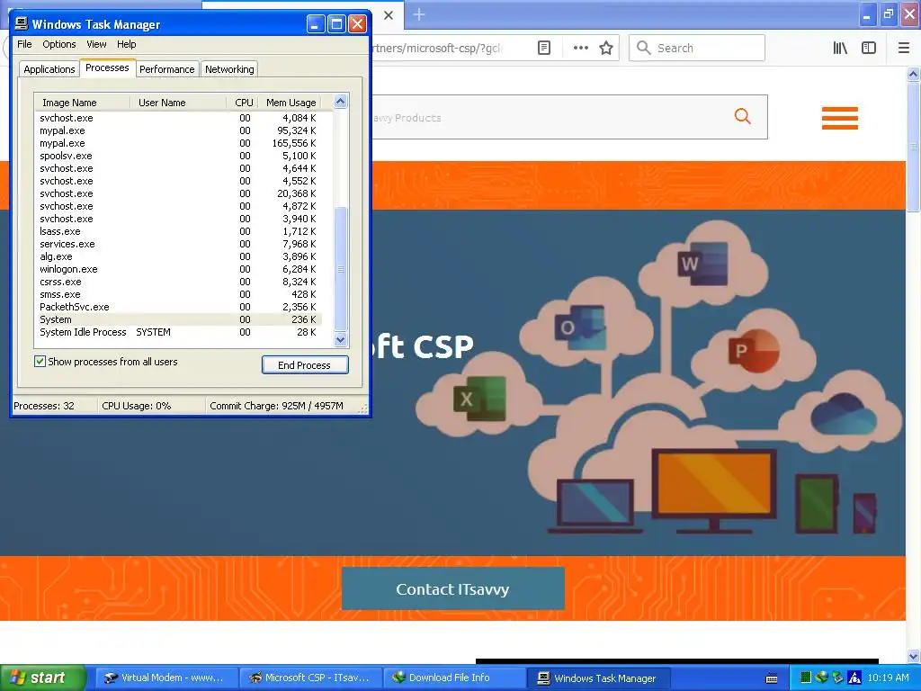The height and width of the screenshot is (691, 921).
Task: Open Task Manager File menu
Action: (x=24, y=44)
